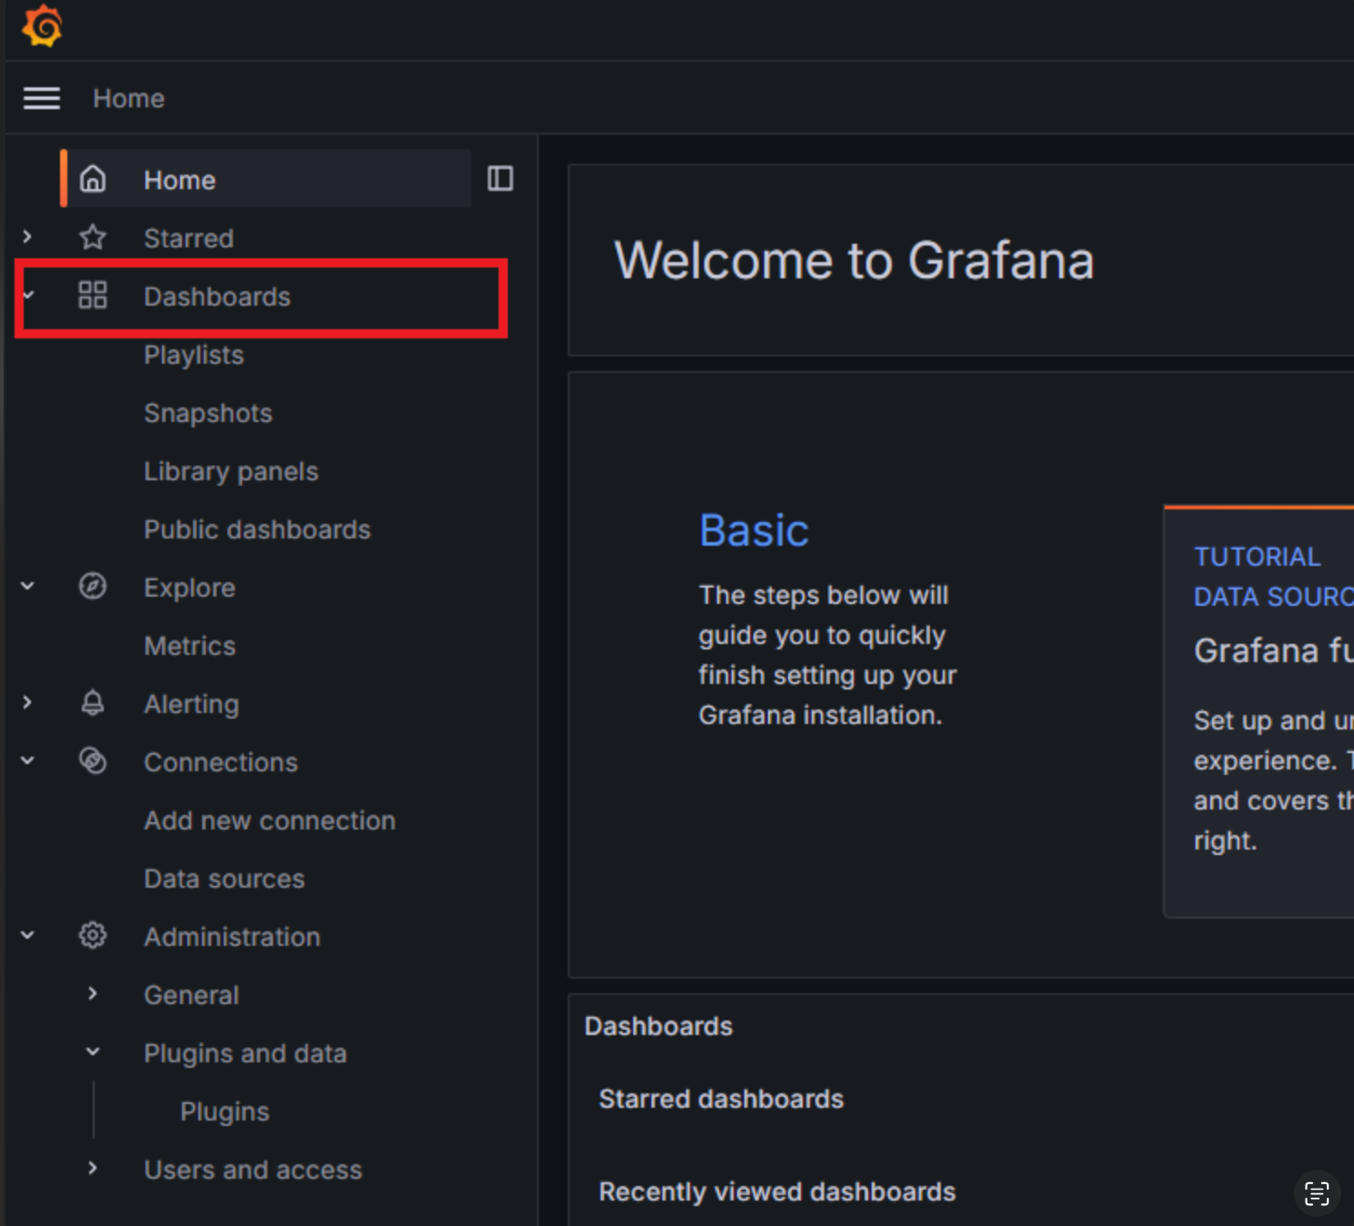Open Starred in the sidebar menu
The width and height of the screenshot is (1354, 1226).
(188, 238)
